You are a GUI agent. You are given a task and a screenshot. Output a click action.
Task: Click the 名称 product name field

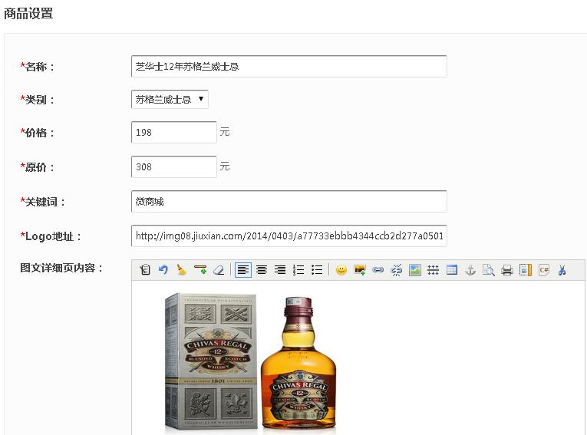(289, 67)
